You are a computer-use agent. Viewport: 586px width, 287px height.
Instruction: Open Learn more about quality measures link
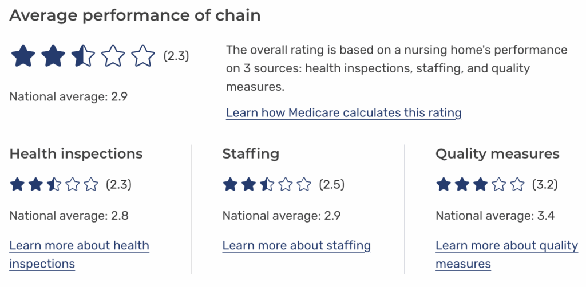(x=506, y=246)
